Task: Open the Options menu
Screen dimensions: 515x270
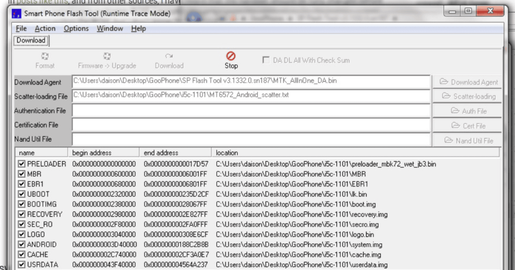Action: click(76, 29)
